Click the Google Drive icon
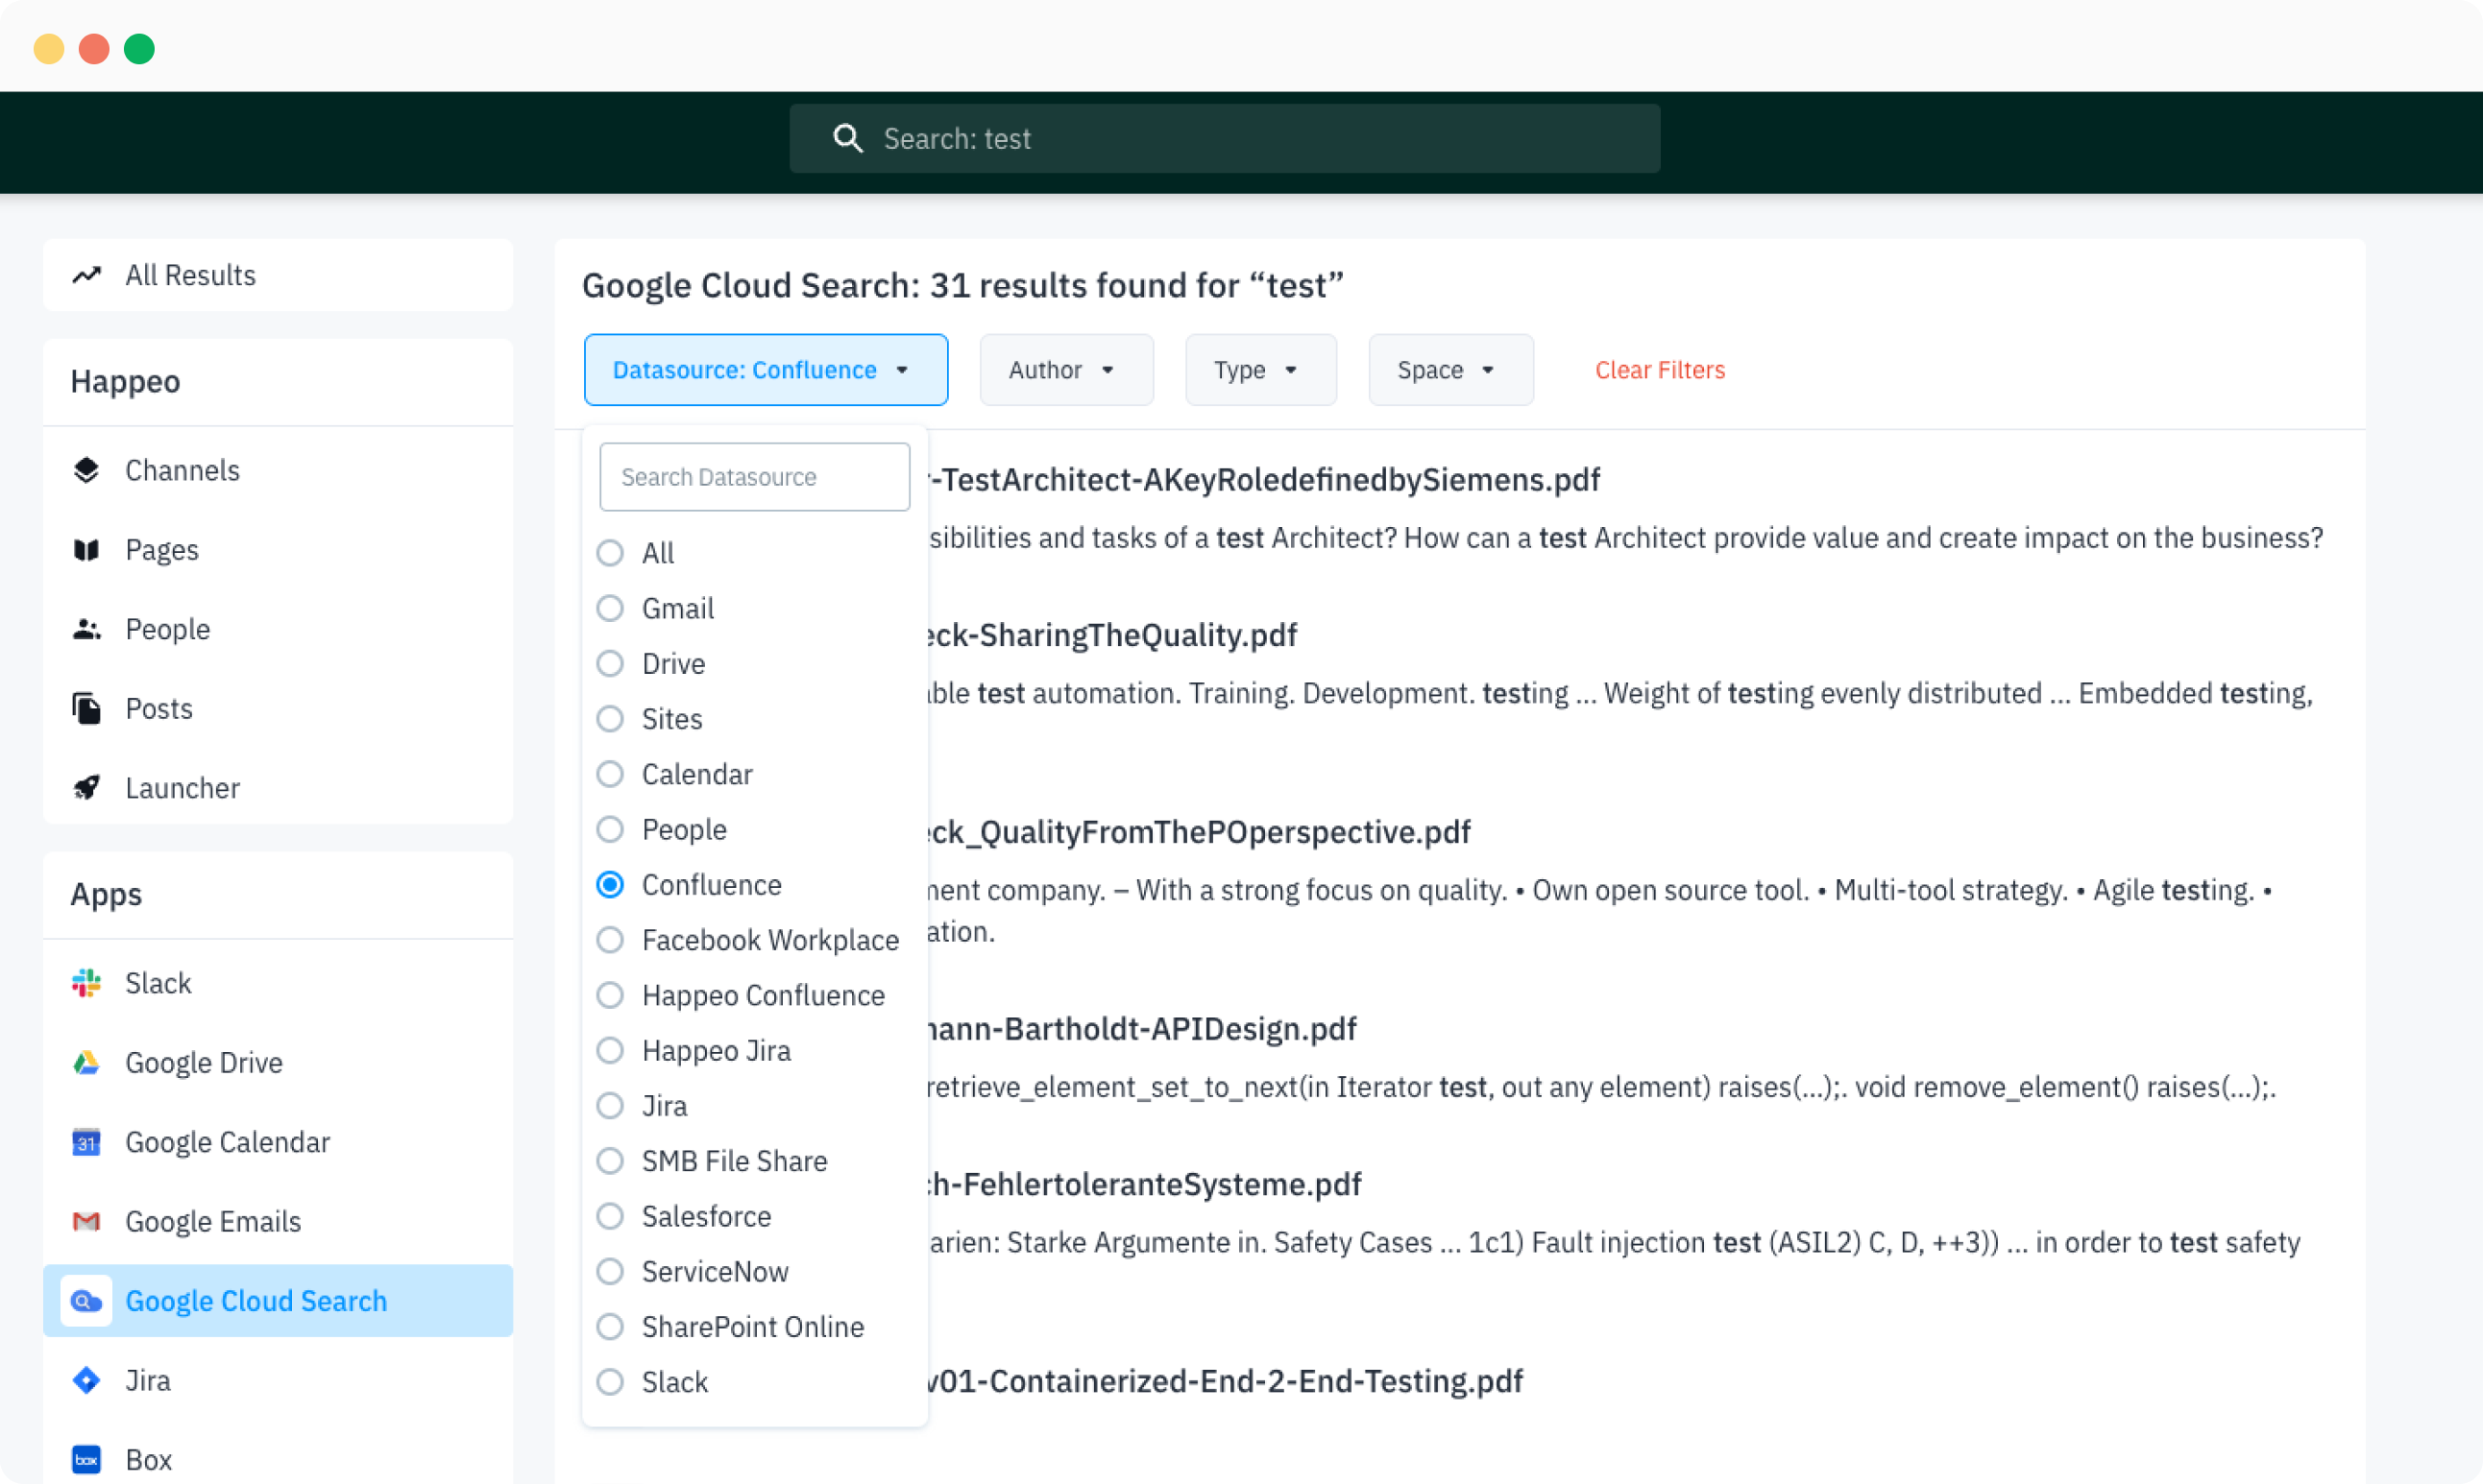Image resolution: width=2483 pixels, height=1484 pixels. point(87,1062)
